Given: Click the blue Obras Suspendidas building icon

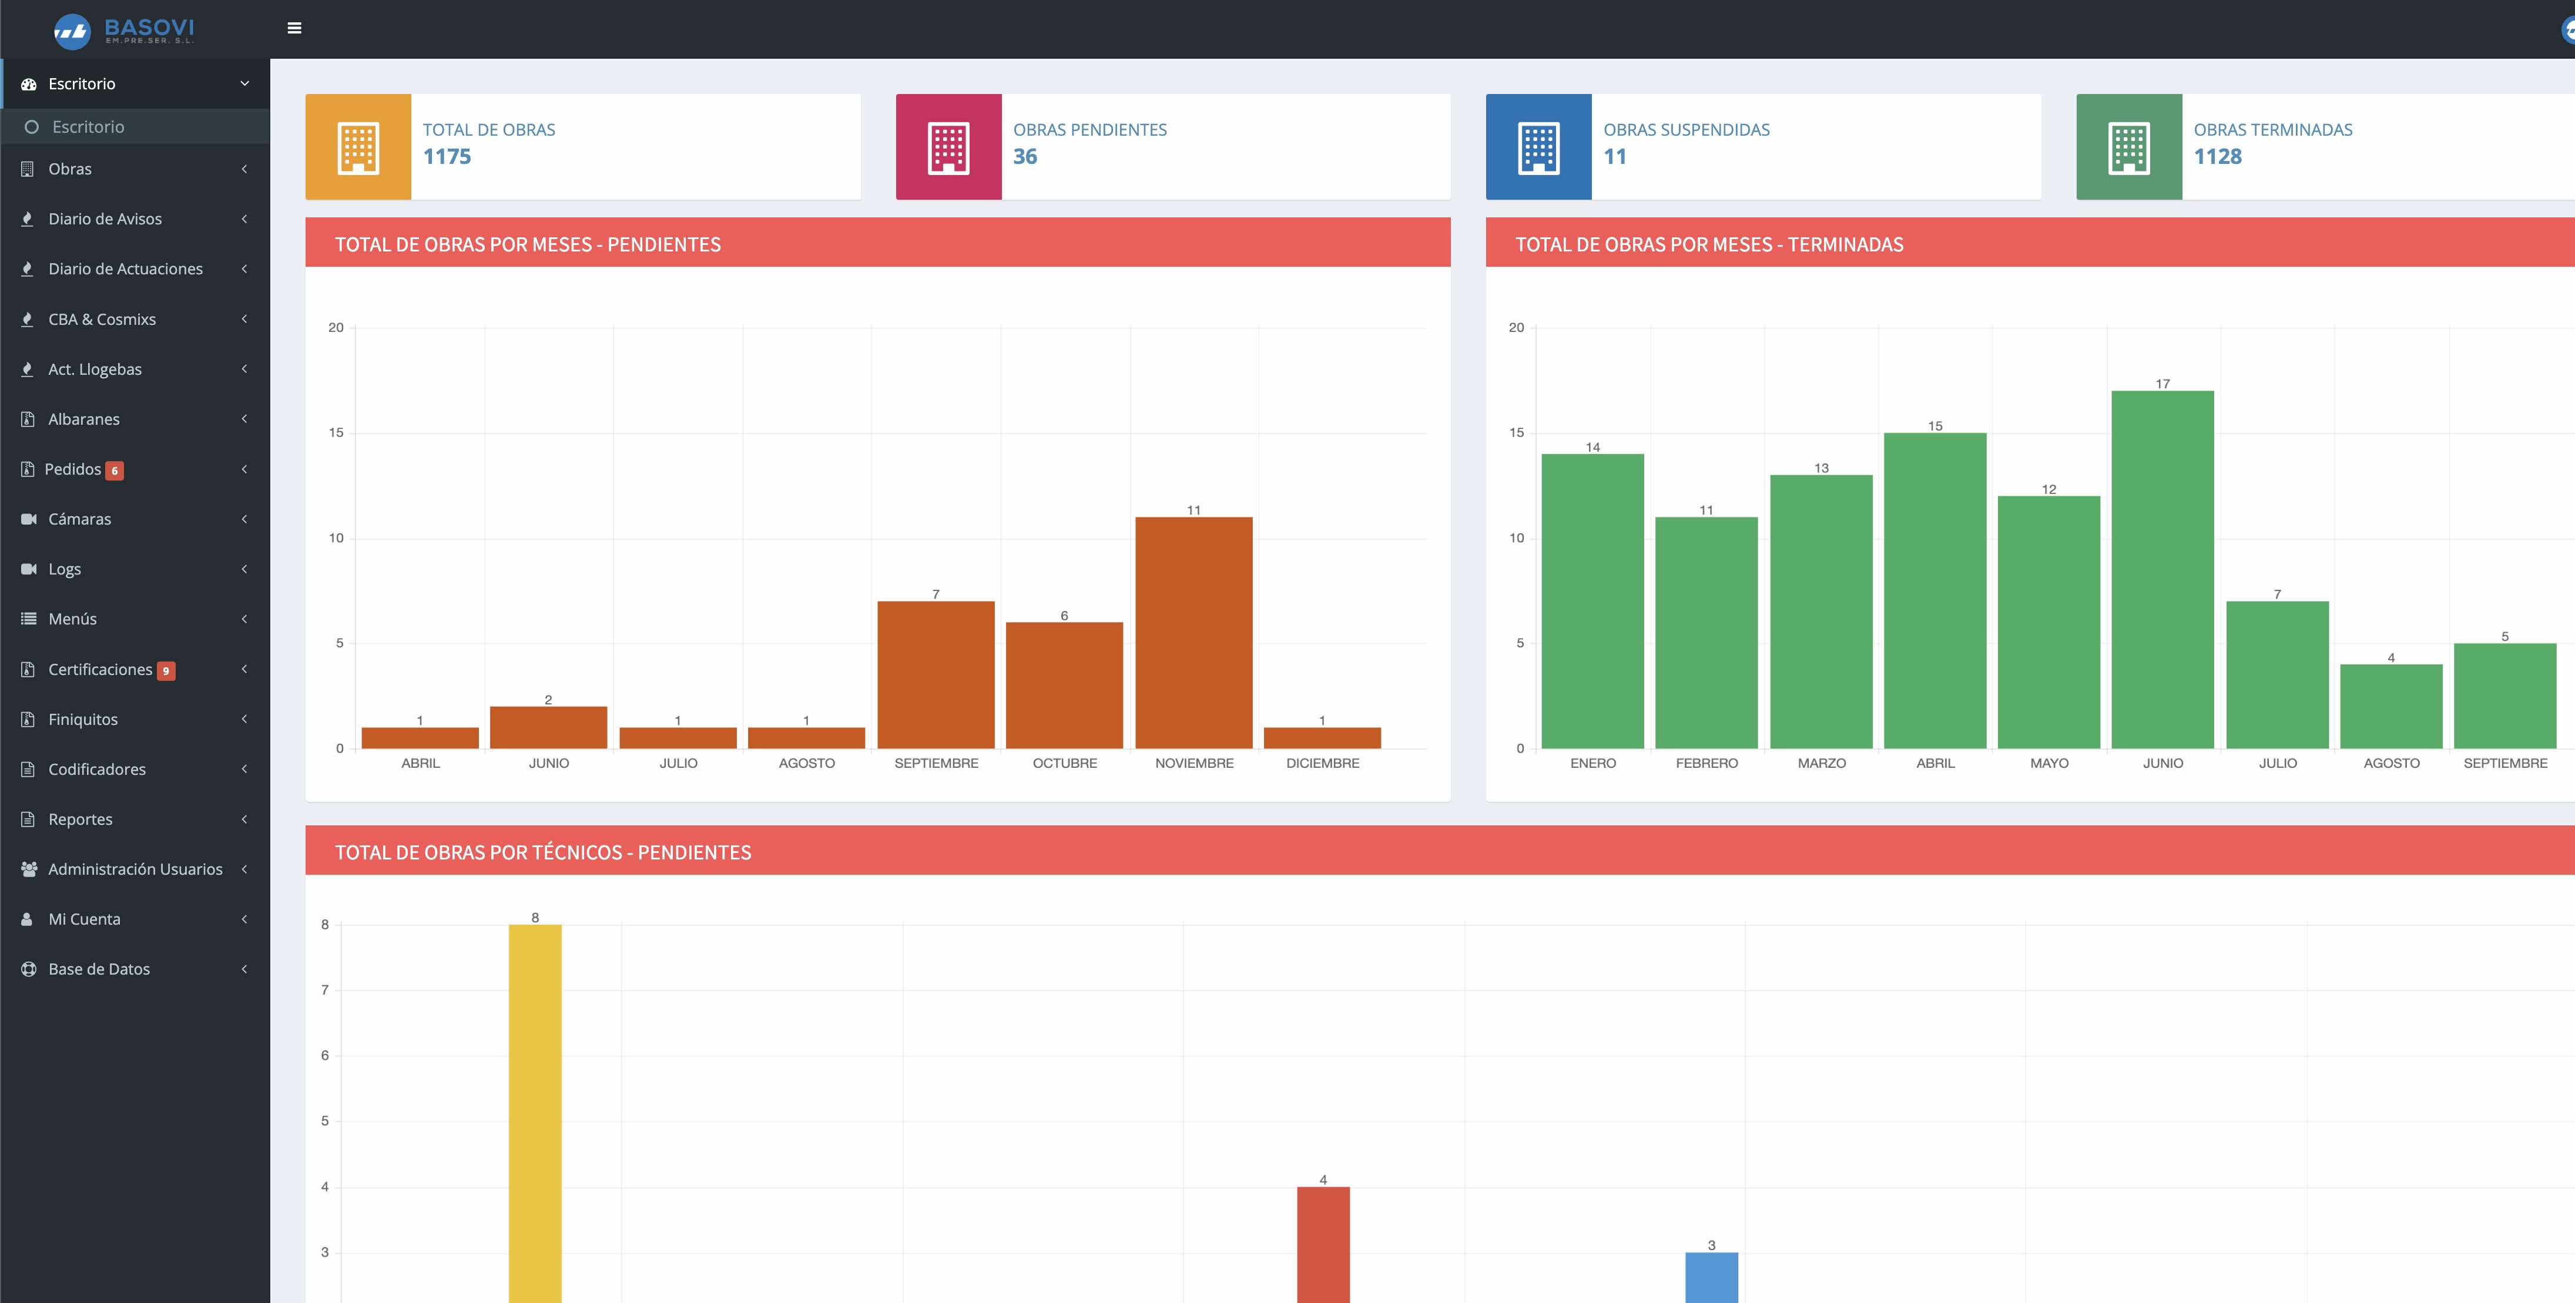Looking at the screenshot, I should [x=1538, y=148].
